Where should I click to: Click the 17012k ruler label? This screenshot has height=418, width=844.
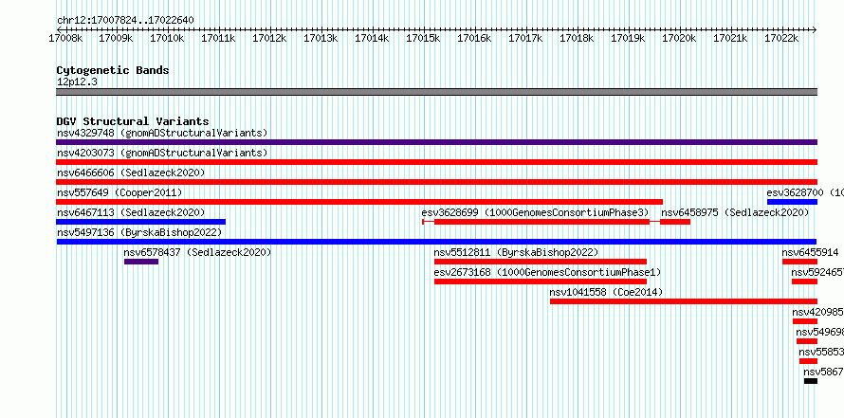point(269,38)
